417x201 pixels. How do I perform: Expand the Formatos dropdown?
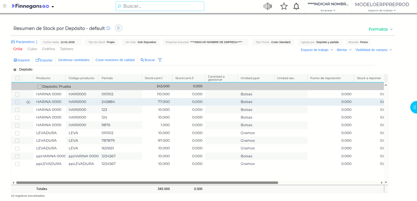pyautogui.click(x=381, y=29)
